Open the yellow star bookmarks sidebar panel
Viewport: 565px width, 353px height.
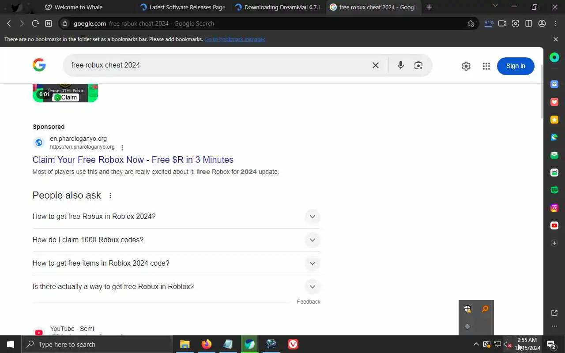point(554,120)
